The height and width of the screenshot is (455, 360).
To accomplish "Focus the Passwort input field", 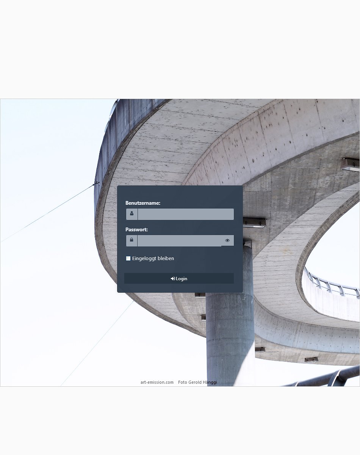I will tap(179, 241).
